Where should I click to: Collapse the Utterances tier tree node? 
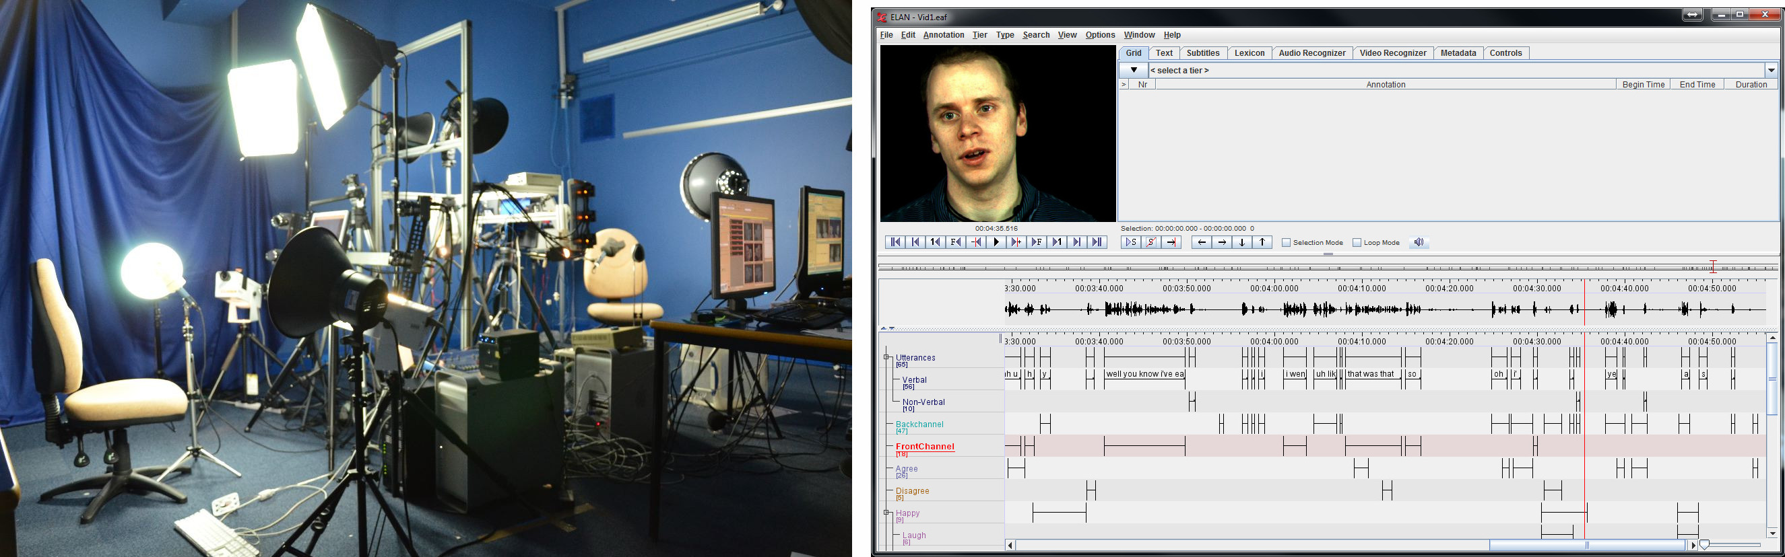click(x=886, y=358)
